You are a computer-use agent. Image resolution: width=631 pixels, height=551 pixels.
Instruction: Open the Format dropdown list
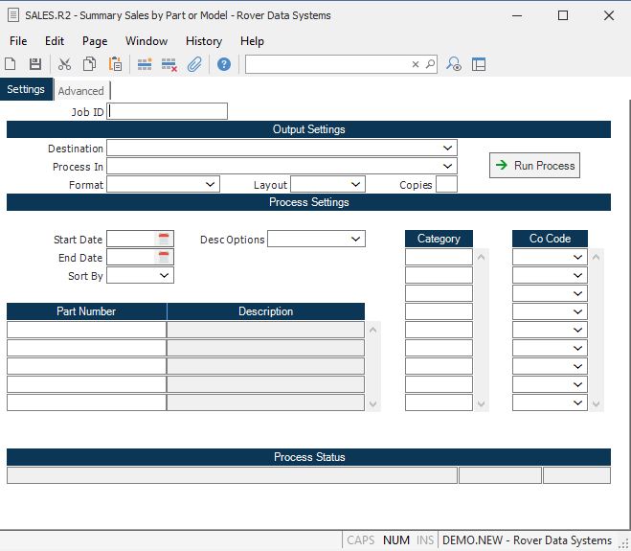[x=211, y=184]
